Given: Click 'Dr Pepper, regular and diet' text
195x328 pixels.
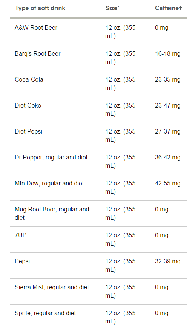Looking at the screenshot, I should 51,158.
